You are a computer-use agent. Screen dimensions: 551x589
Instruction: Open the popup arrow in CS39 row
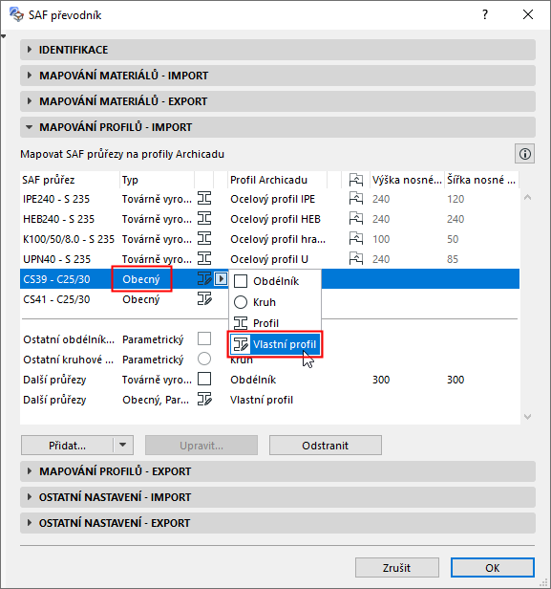(221, 279)
